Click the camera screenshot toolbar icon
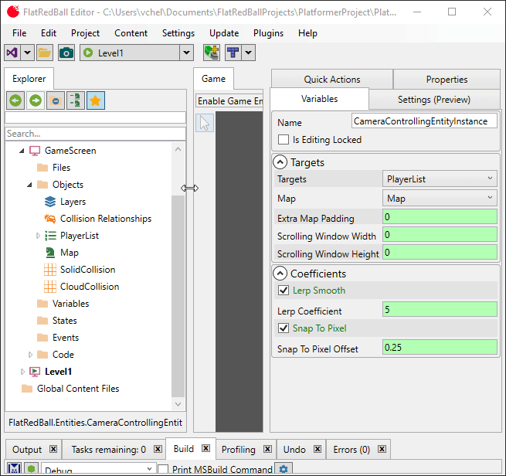506x476 pixels. [x=66, y=53]
